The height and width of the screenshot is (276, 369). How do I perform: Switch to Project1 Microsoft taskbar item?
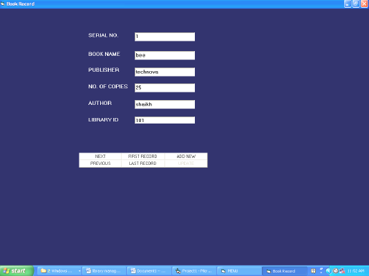pos(194,271)
